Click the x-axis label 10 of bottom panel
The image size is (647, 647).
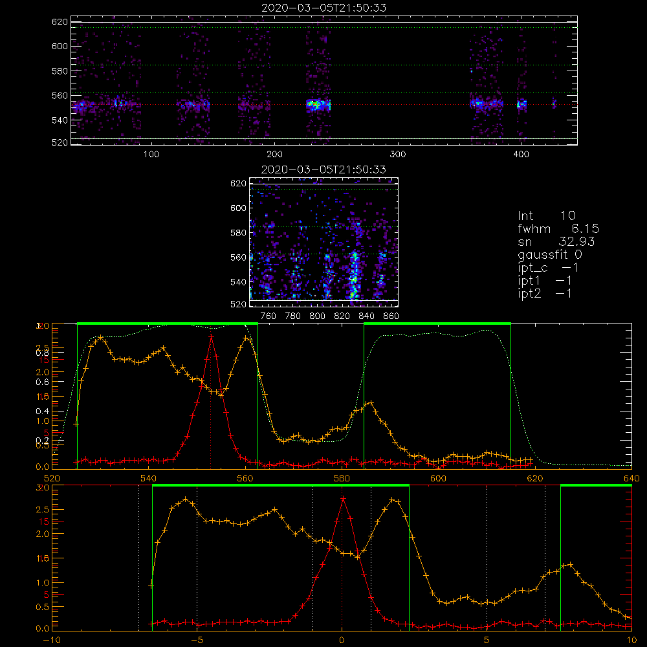pos(631,640)
